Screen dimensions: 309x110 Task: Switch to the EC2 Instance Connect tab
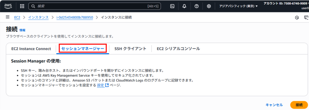point(31,49)
